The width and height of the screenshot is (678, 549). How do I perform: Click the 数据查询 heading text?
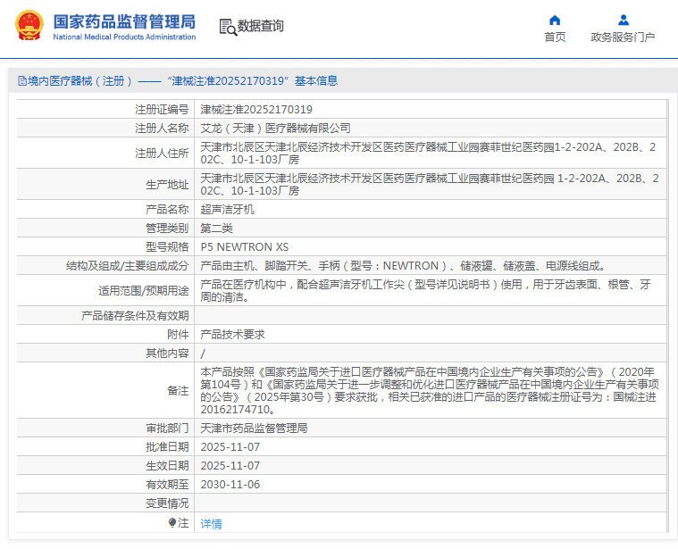click(261, 27)
